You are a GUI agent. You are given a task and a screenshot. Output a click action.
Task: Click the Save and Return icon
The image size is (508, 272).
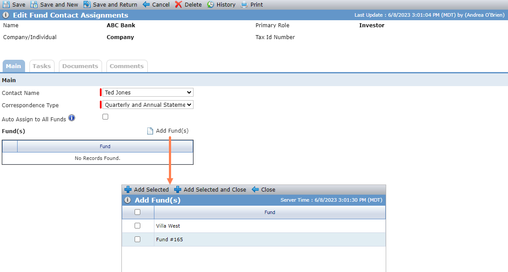pos(87,4)
